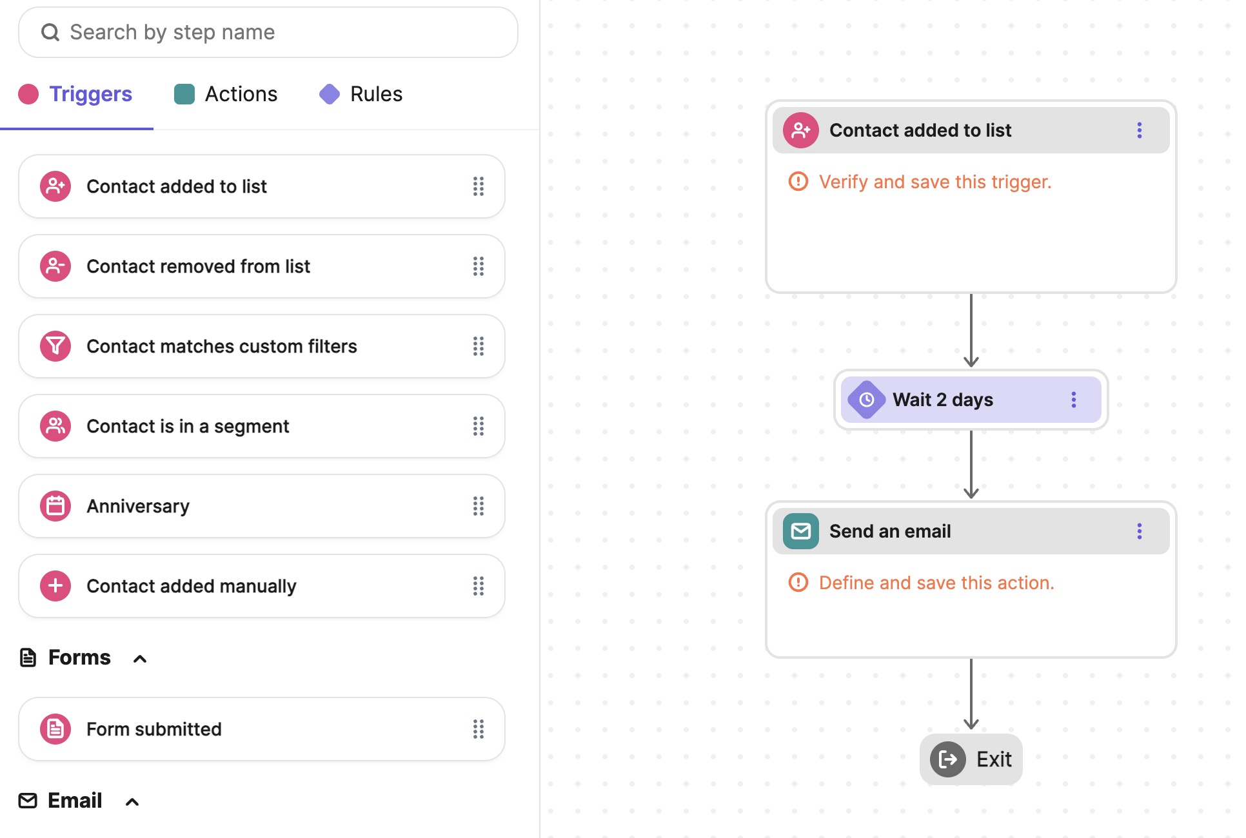Select the Contact added to list trigger icon
1246x838 pixels.
pyautogui.click(x=55, y=186)
